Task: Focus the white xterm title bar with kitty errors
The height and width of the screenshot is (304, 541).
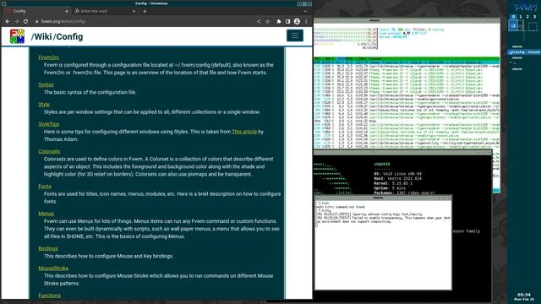Action: point(383,198)
